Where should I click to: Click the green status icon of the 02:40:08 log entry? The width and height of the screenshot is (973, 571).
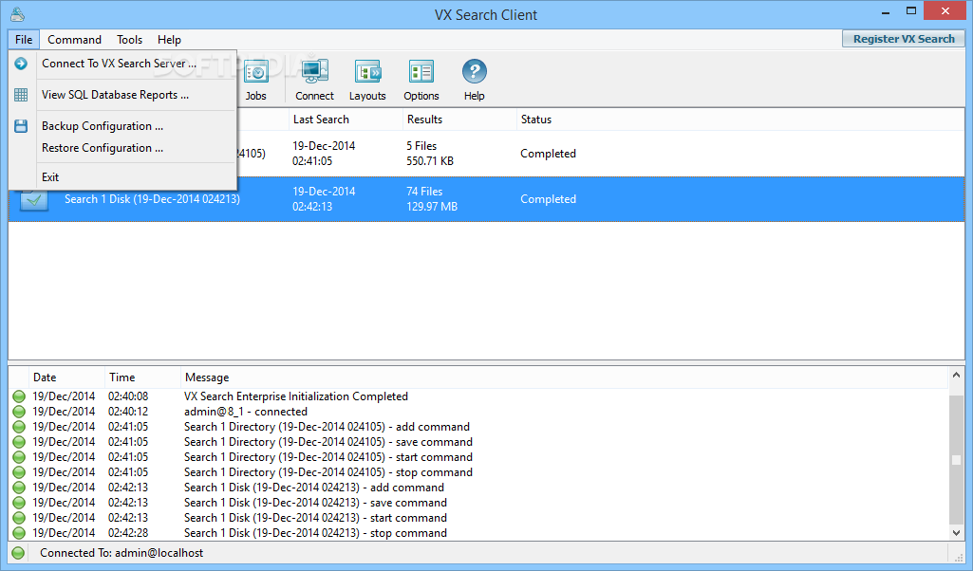coord(19,396)
